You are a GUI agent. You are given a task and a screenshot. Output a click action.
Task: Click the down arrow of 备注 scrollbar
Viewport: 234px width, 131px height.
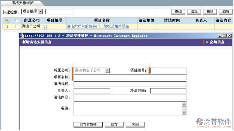(x=184, y=113)
